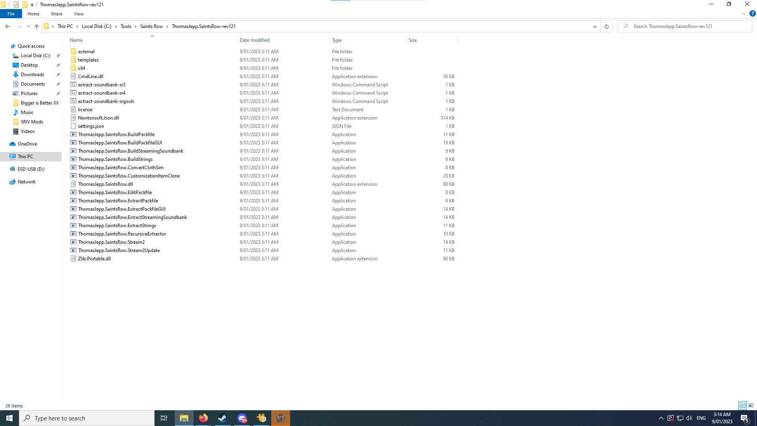The image size is (757, 426).
Task: Select OneDrive in navigation pane
Action: coord(27,144)
